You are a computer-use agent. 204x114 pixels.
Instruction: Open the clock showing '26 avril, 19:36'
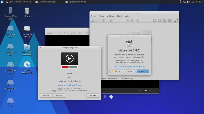click(197, 2)
